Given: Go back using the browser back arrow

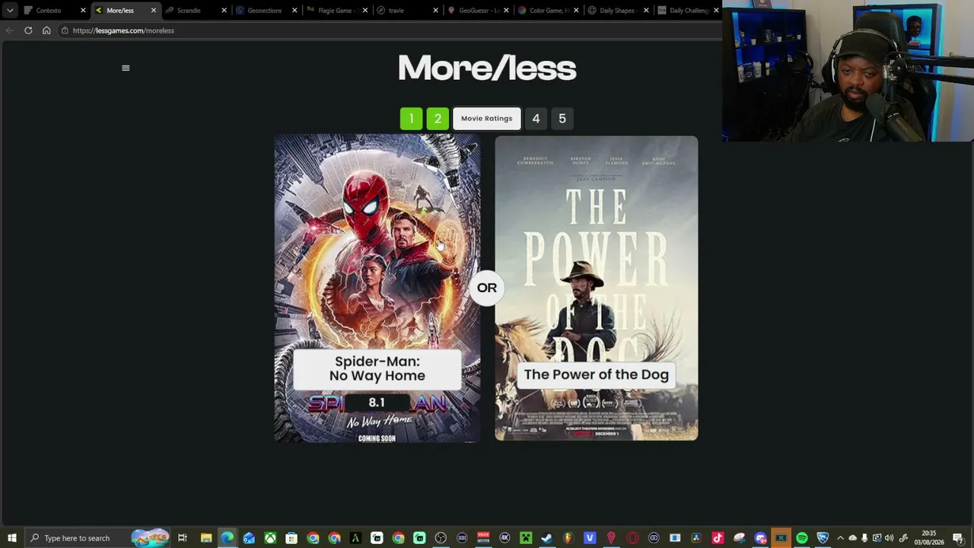Looking at the screenshot, I should tap(9, 30).
